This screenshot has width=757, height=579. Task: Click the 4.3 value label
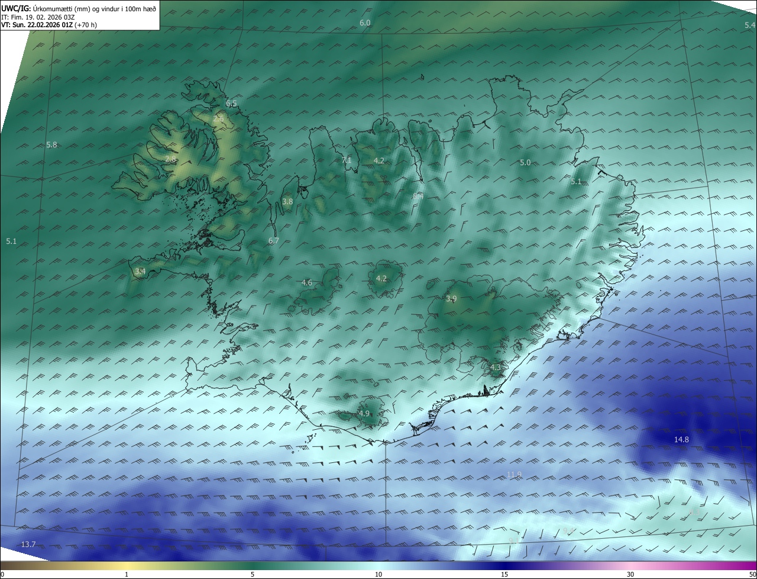pos(496,368)
